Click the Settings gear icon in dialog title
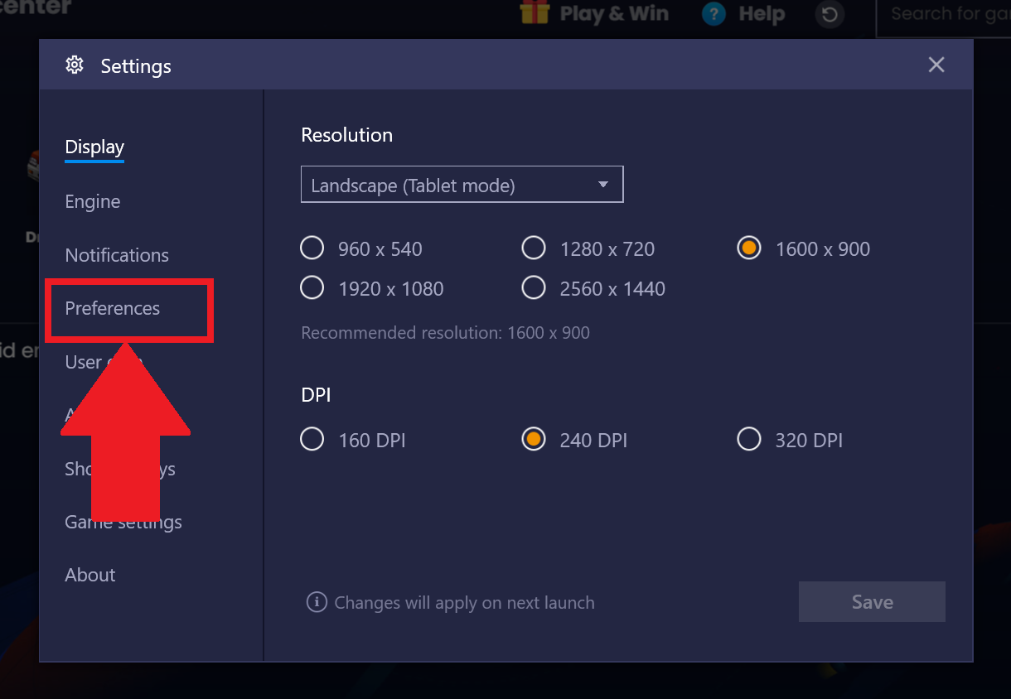The image size is (1011, 699). pyautogui.click(x=75, y=65)
